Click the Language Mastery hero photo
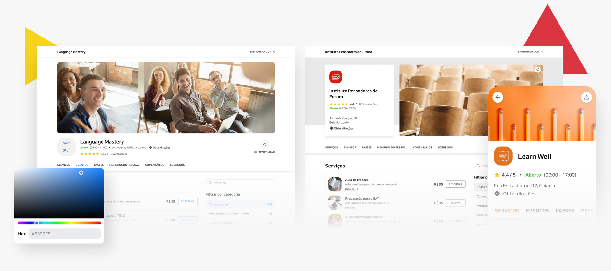 click(166, 98)
